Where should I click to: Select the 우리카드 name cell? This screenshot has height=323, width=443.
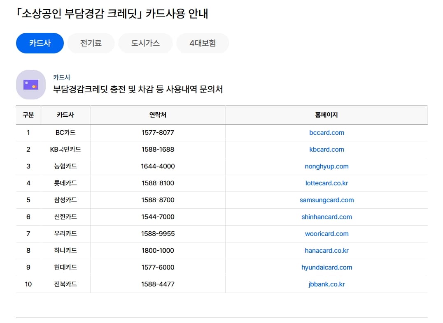point(65,233)
